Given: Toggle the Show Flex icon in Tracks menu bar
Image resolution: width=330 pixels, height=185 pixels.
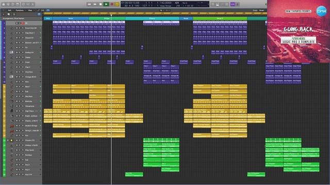Looking at the screenshot, I should pyautogui.click(x=43, y=10).
